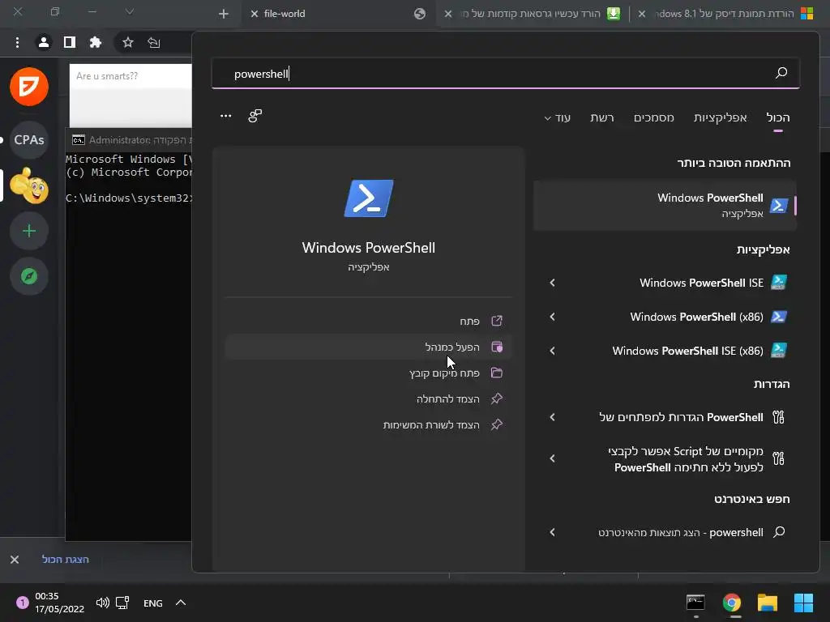
Task: Click the Windows PowerShell (x86) result icon
Action: (779, 317)
